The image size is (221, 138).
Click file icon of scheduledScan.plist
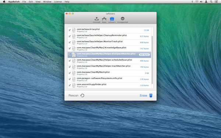(74, 61)
